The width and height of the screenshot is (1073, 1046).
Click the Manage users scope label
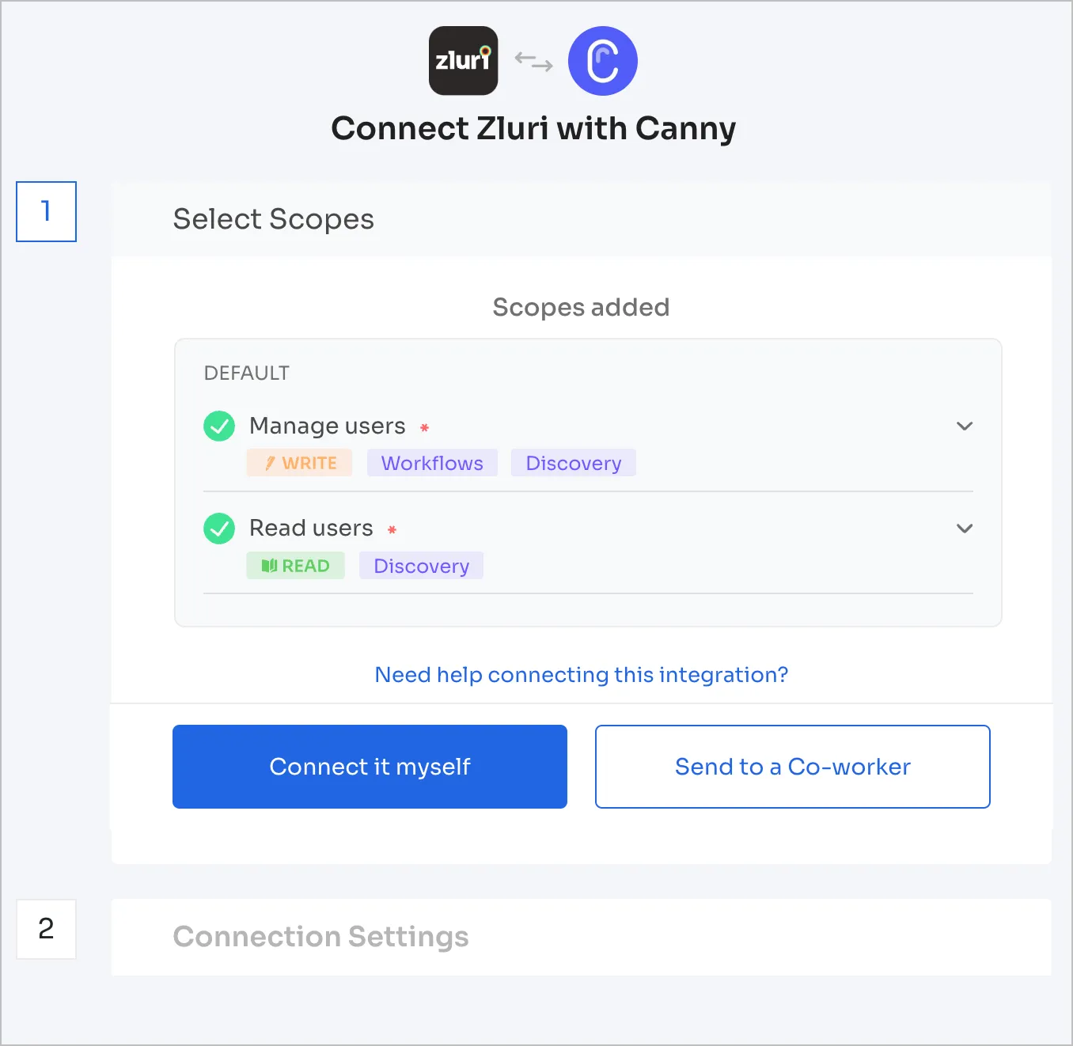pos(328,426)
